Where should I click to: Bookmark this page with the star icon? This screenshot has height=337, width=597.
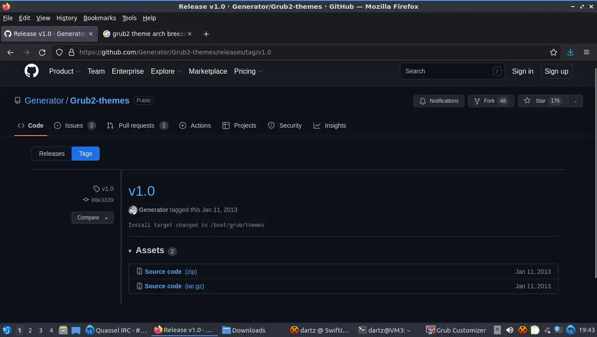coord(554,52)
